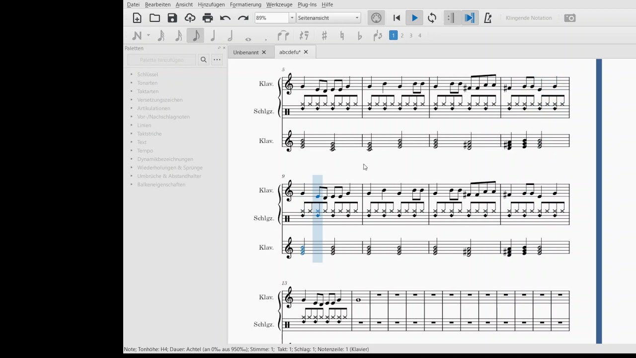Open Hinzufügen menu
This screenshot has height=358, width=636.
click(x=211, y=4)
